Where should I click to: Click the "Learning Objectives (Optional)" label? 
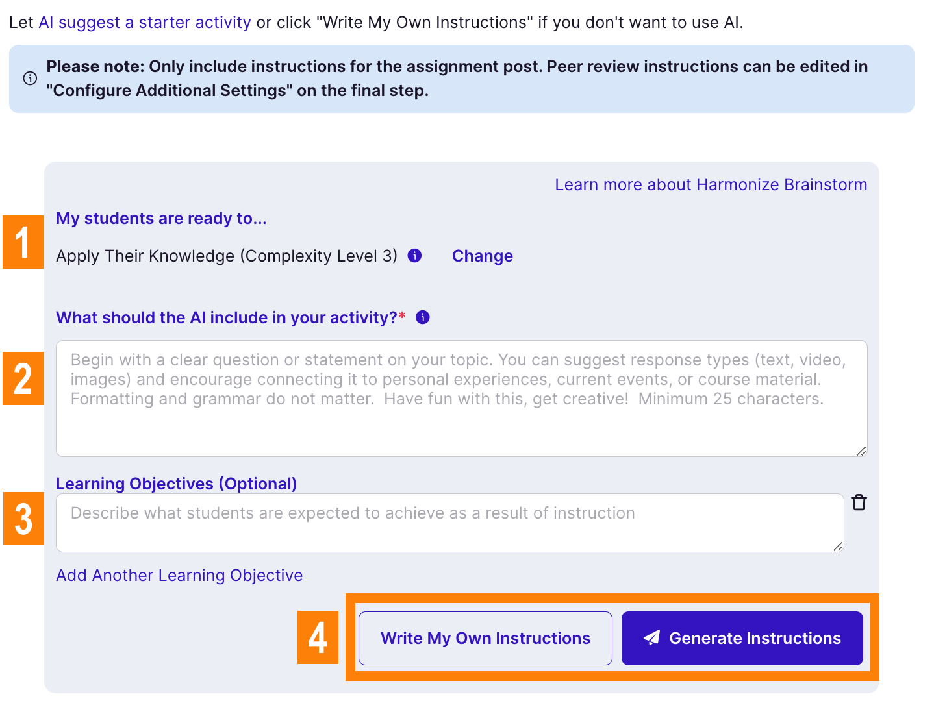(176, 484)
